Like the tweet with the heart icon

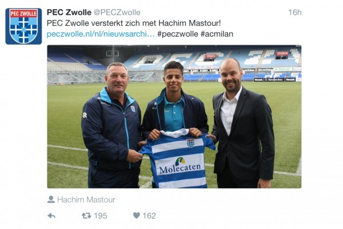[x=136, y=216]
